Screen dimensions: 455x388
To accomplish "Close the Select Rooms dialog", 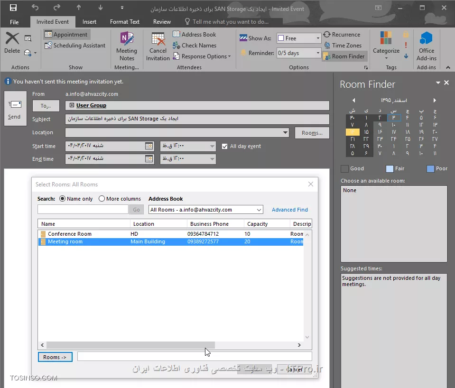I will pyautogui.click(x=310, y=185).
